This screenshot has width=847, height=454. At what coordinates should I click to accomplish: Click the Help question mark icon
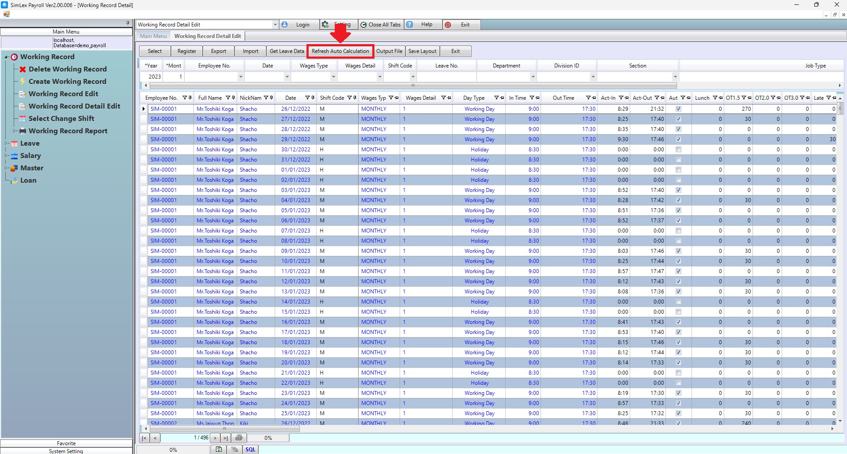coord(410,25)
